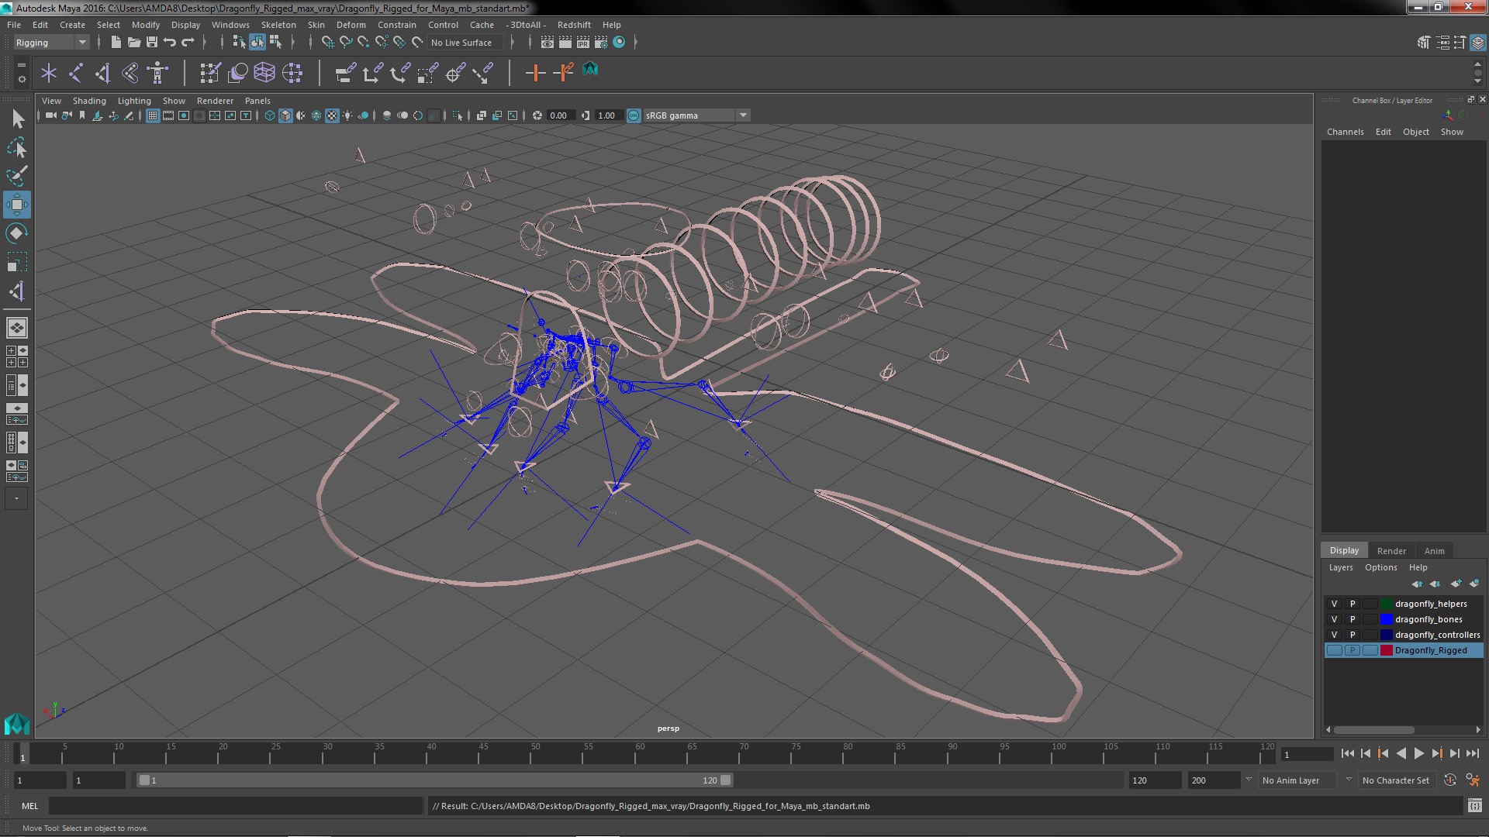
Task: Open the No Character Set dropdown
Action: point(1397,780)
